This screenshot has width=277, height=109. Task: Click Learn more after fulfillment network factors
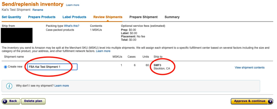[103, 51]
